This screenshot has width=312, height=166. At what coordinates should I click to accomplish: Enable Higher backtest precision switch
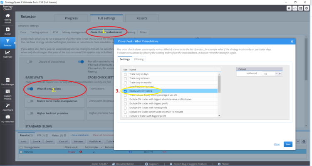pyautogui.click(x=30, y=113)
